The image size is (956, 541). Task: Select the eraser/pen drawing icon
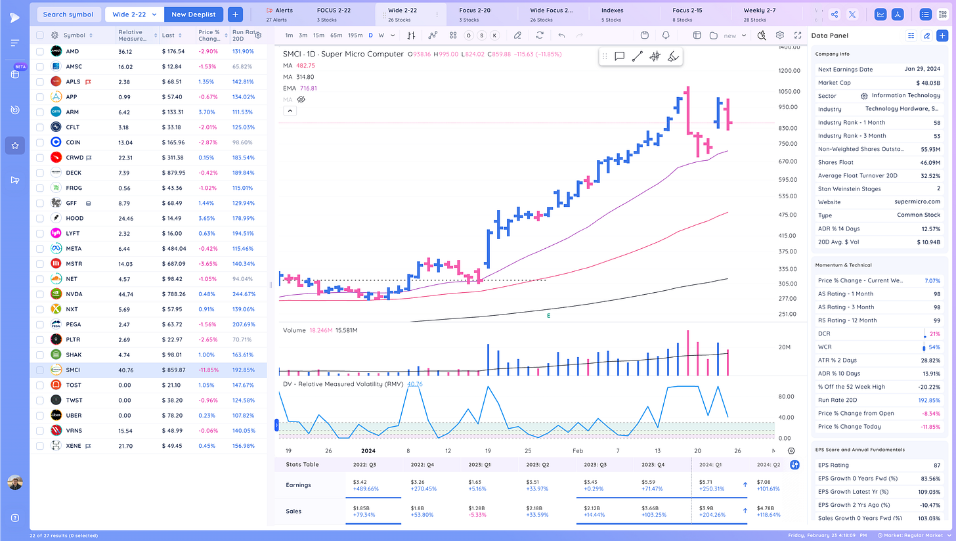click(x=517, y=35)
